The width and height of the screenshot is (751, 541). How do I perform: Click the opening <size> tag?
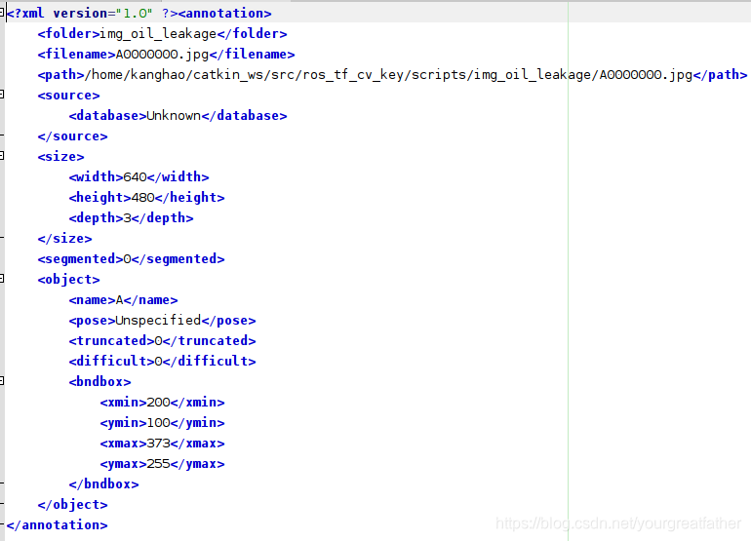(x=60, y=157)
